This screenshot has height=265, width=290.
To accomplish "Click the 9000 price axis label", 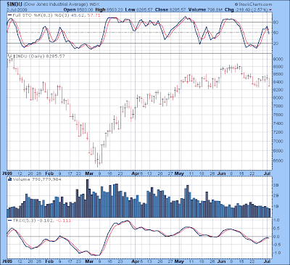I will tap(278, 60).
